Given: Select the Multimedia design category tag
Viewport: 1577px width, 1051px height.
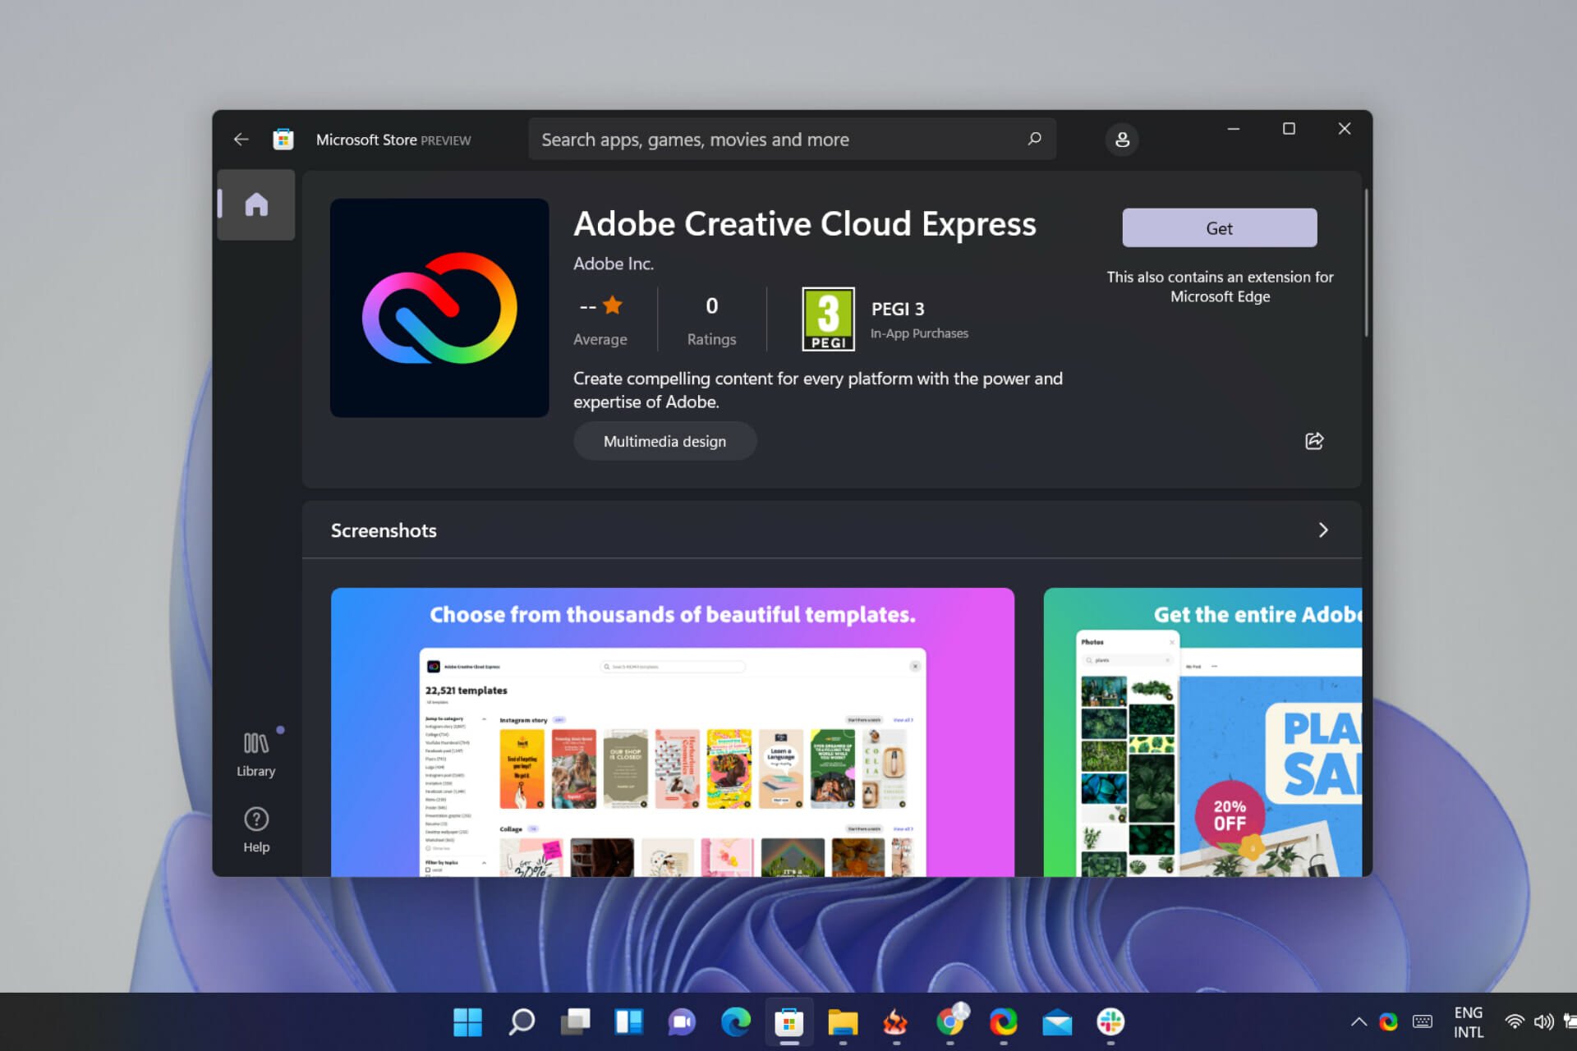Looking at the screenshot, I should coord(664,441).
